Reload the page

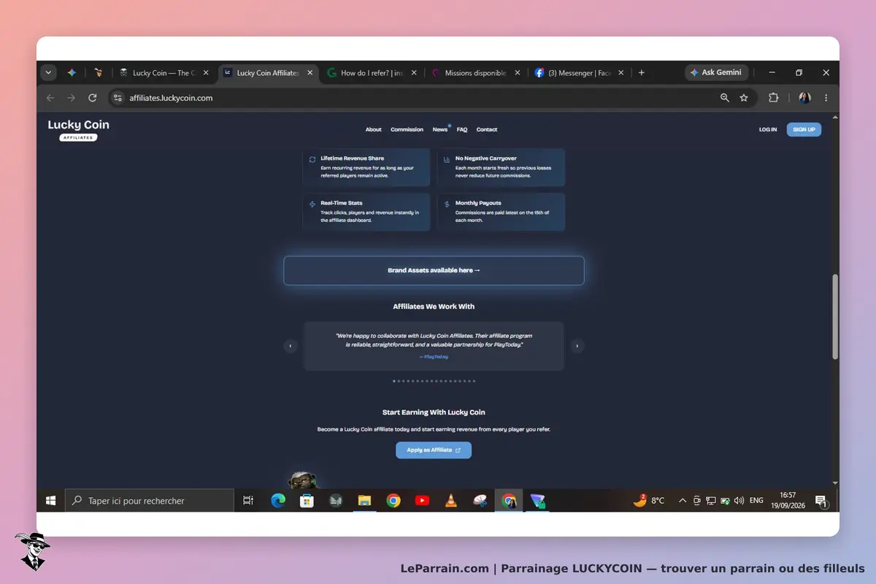coord(93,98)
